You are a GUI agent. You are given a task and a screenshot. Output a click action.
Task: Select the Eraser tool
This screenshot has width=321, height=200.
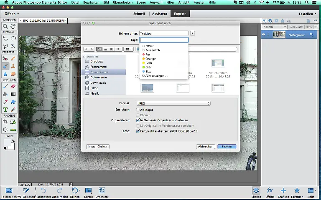(13, 86)
